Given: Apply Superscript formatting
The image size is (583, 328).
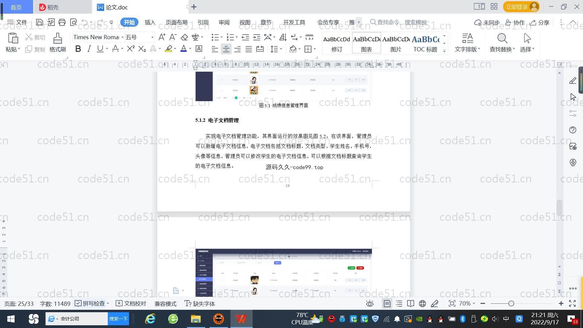Looking at the screenshot, I should (131, 49).
